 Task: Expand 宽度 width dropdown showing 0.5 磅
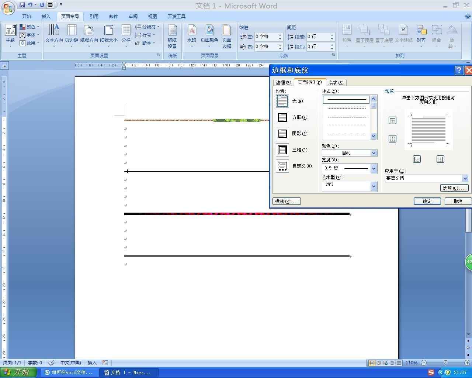pos(374,168)
